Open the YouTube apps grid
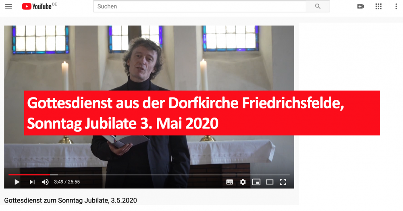403x211 pixels. pos(378,6)
